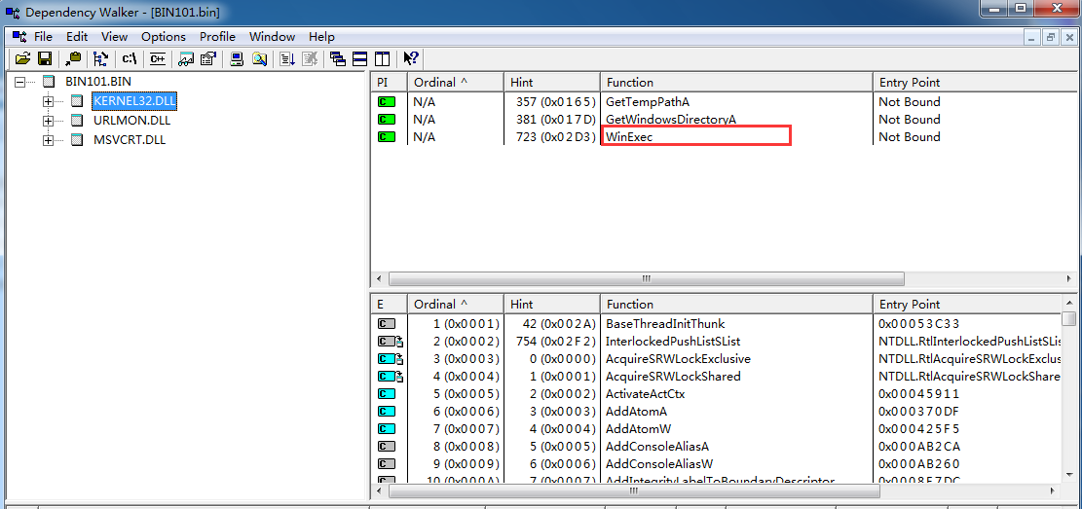Viewport: 1082px width, 509px height.
Task: Click hint cell 723 (0x02D3)
Action: (x=555, y=137)
